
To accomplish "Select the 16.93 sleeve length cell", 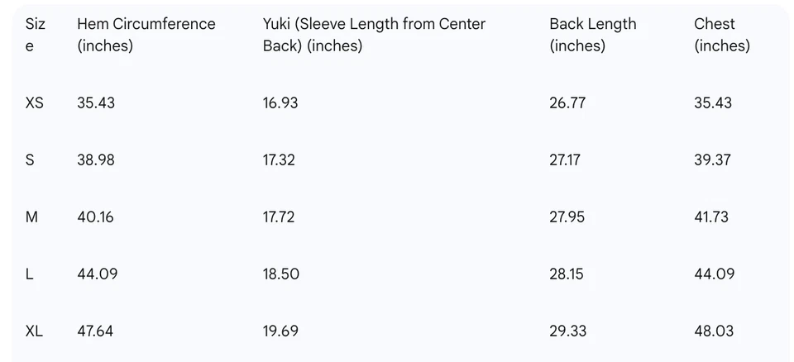I will click(x=280, y=103).
